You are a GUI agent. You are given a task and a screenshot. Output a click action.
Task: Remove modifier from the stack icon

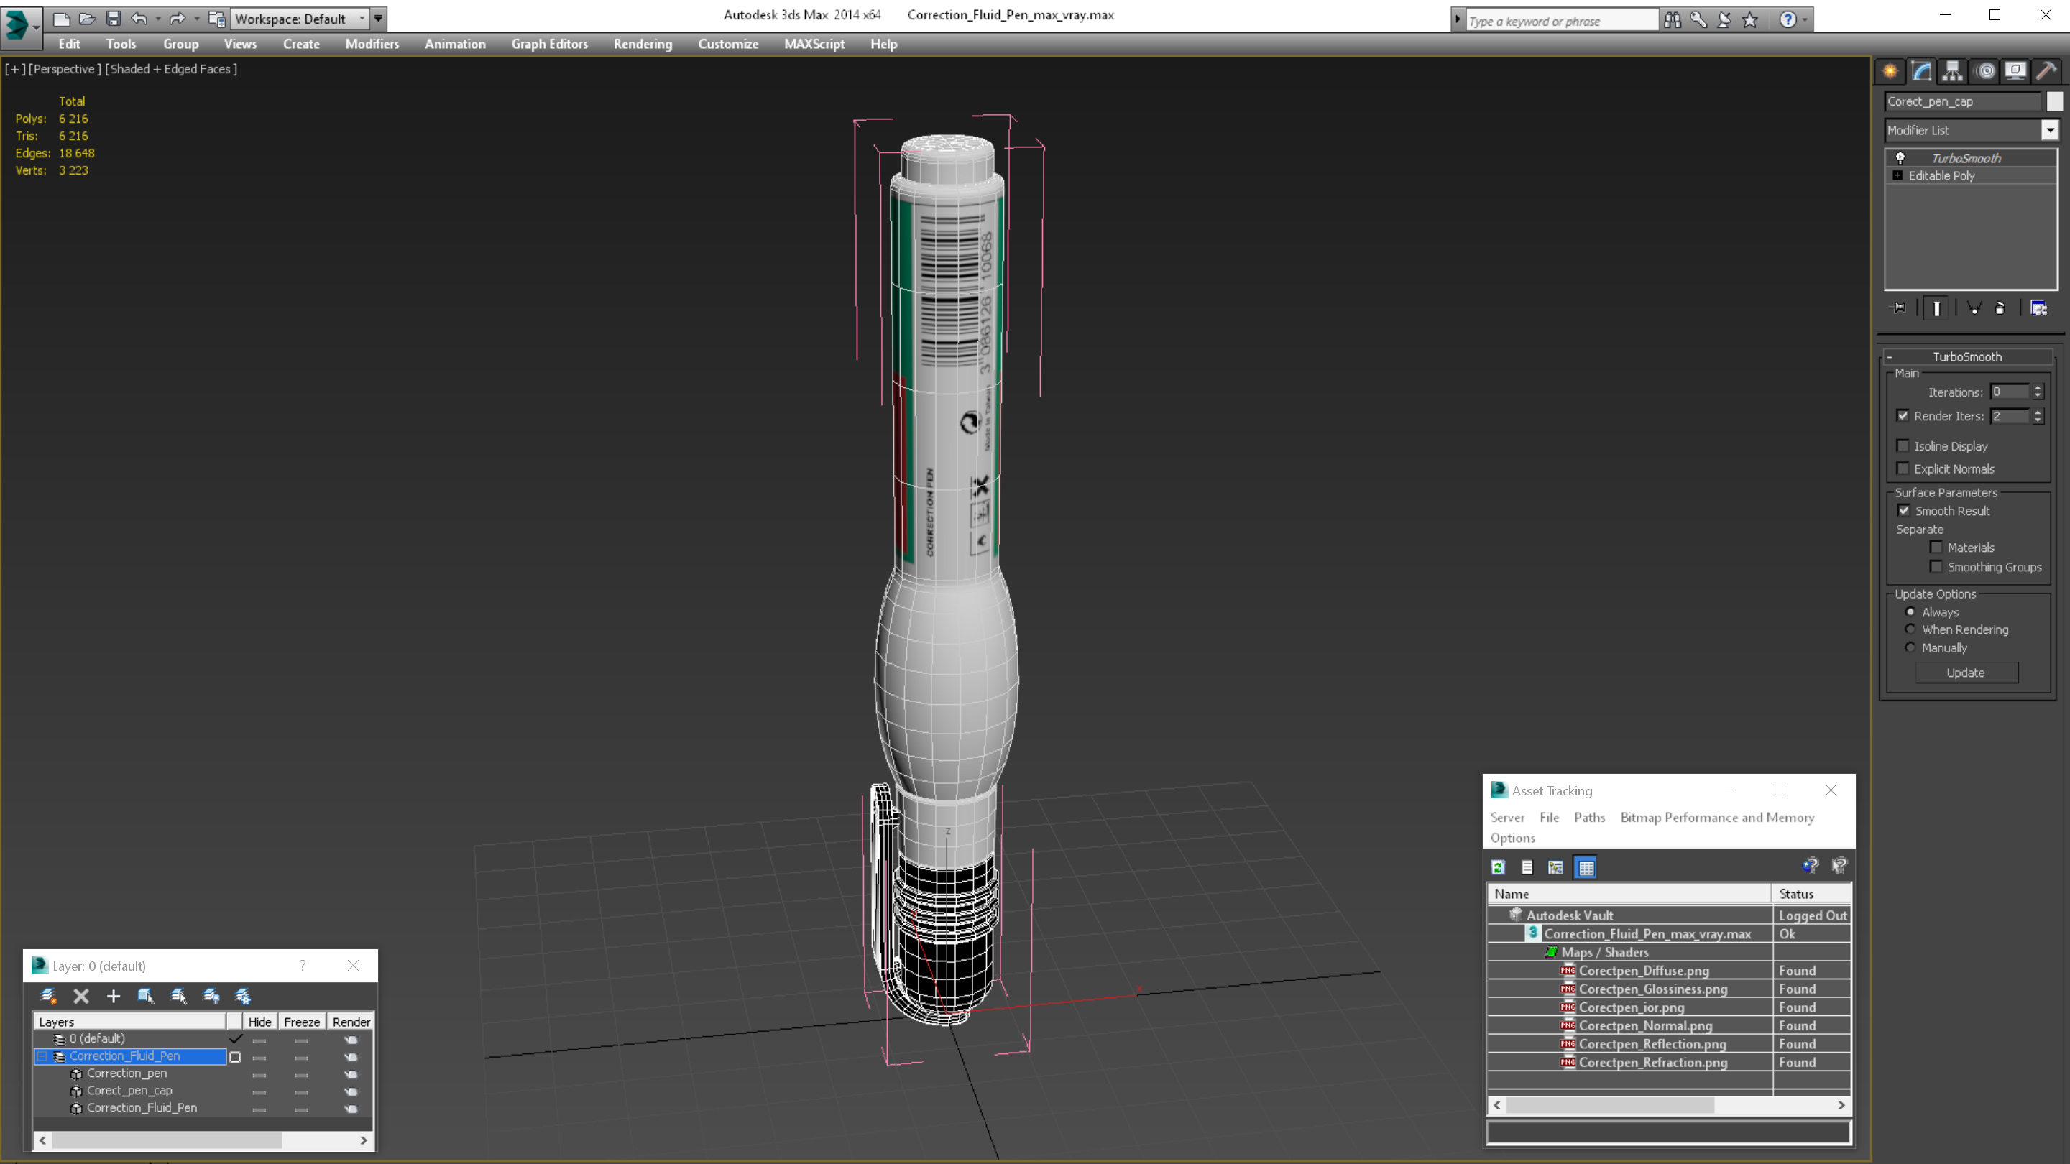click(2000, 308)
